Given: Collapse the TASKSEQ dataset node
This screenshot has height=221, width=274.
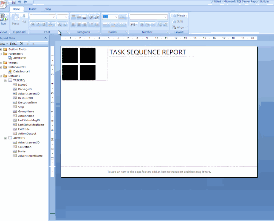Looking at the screenshot, I should coord(5,80).
